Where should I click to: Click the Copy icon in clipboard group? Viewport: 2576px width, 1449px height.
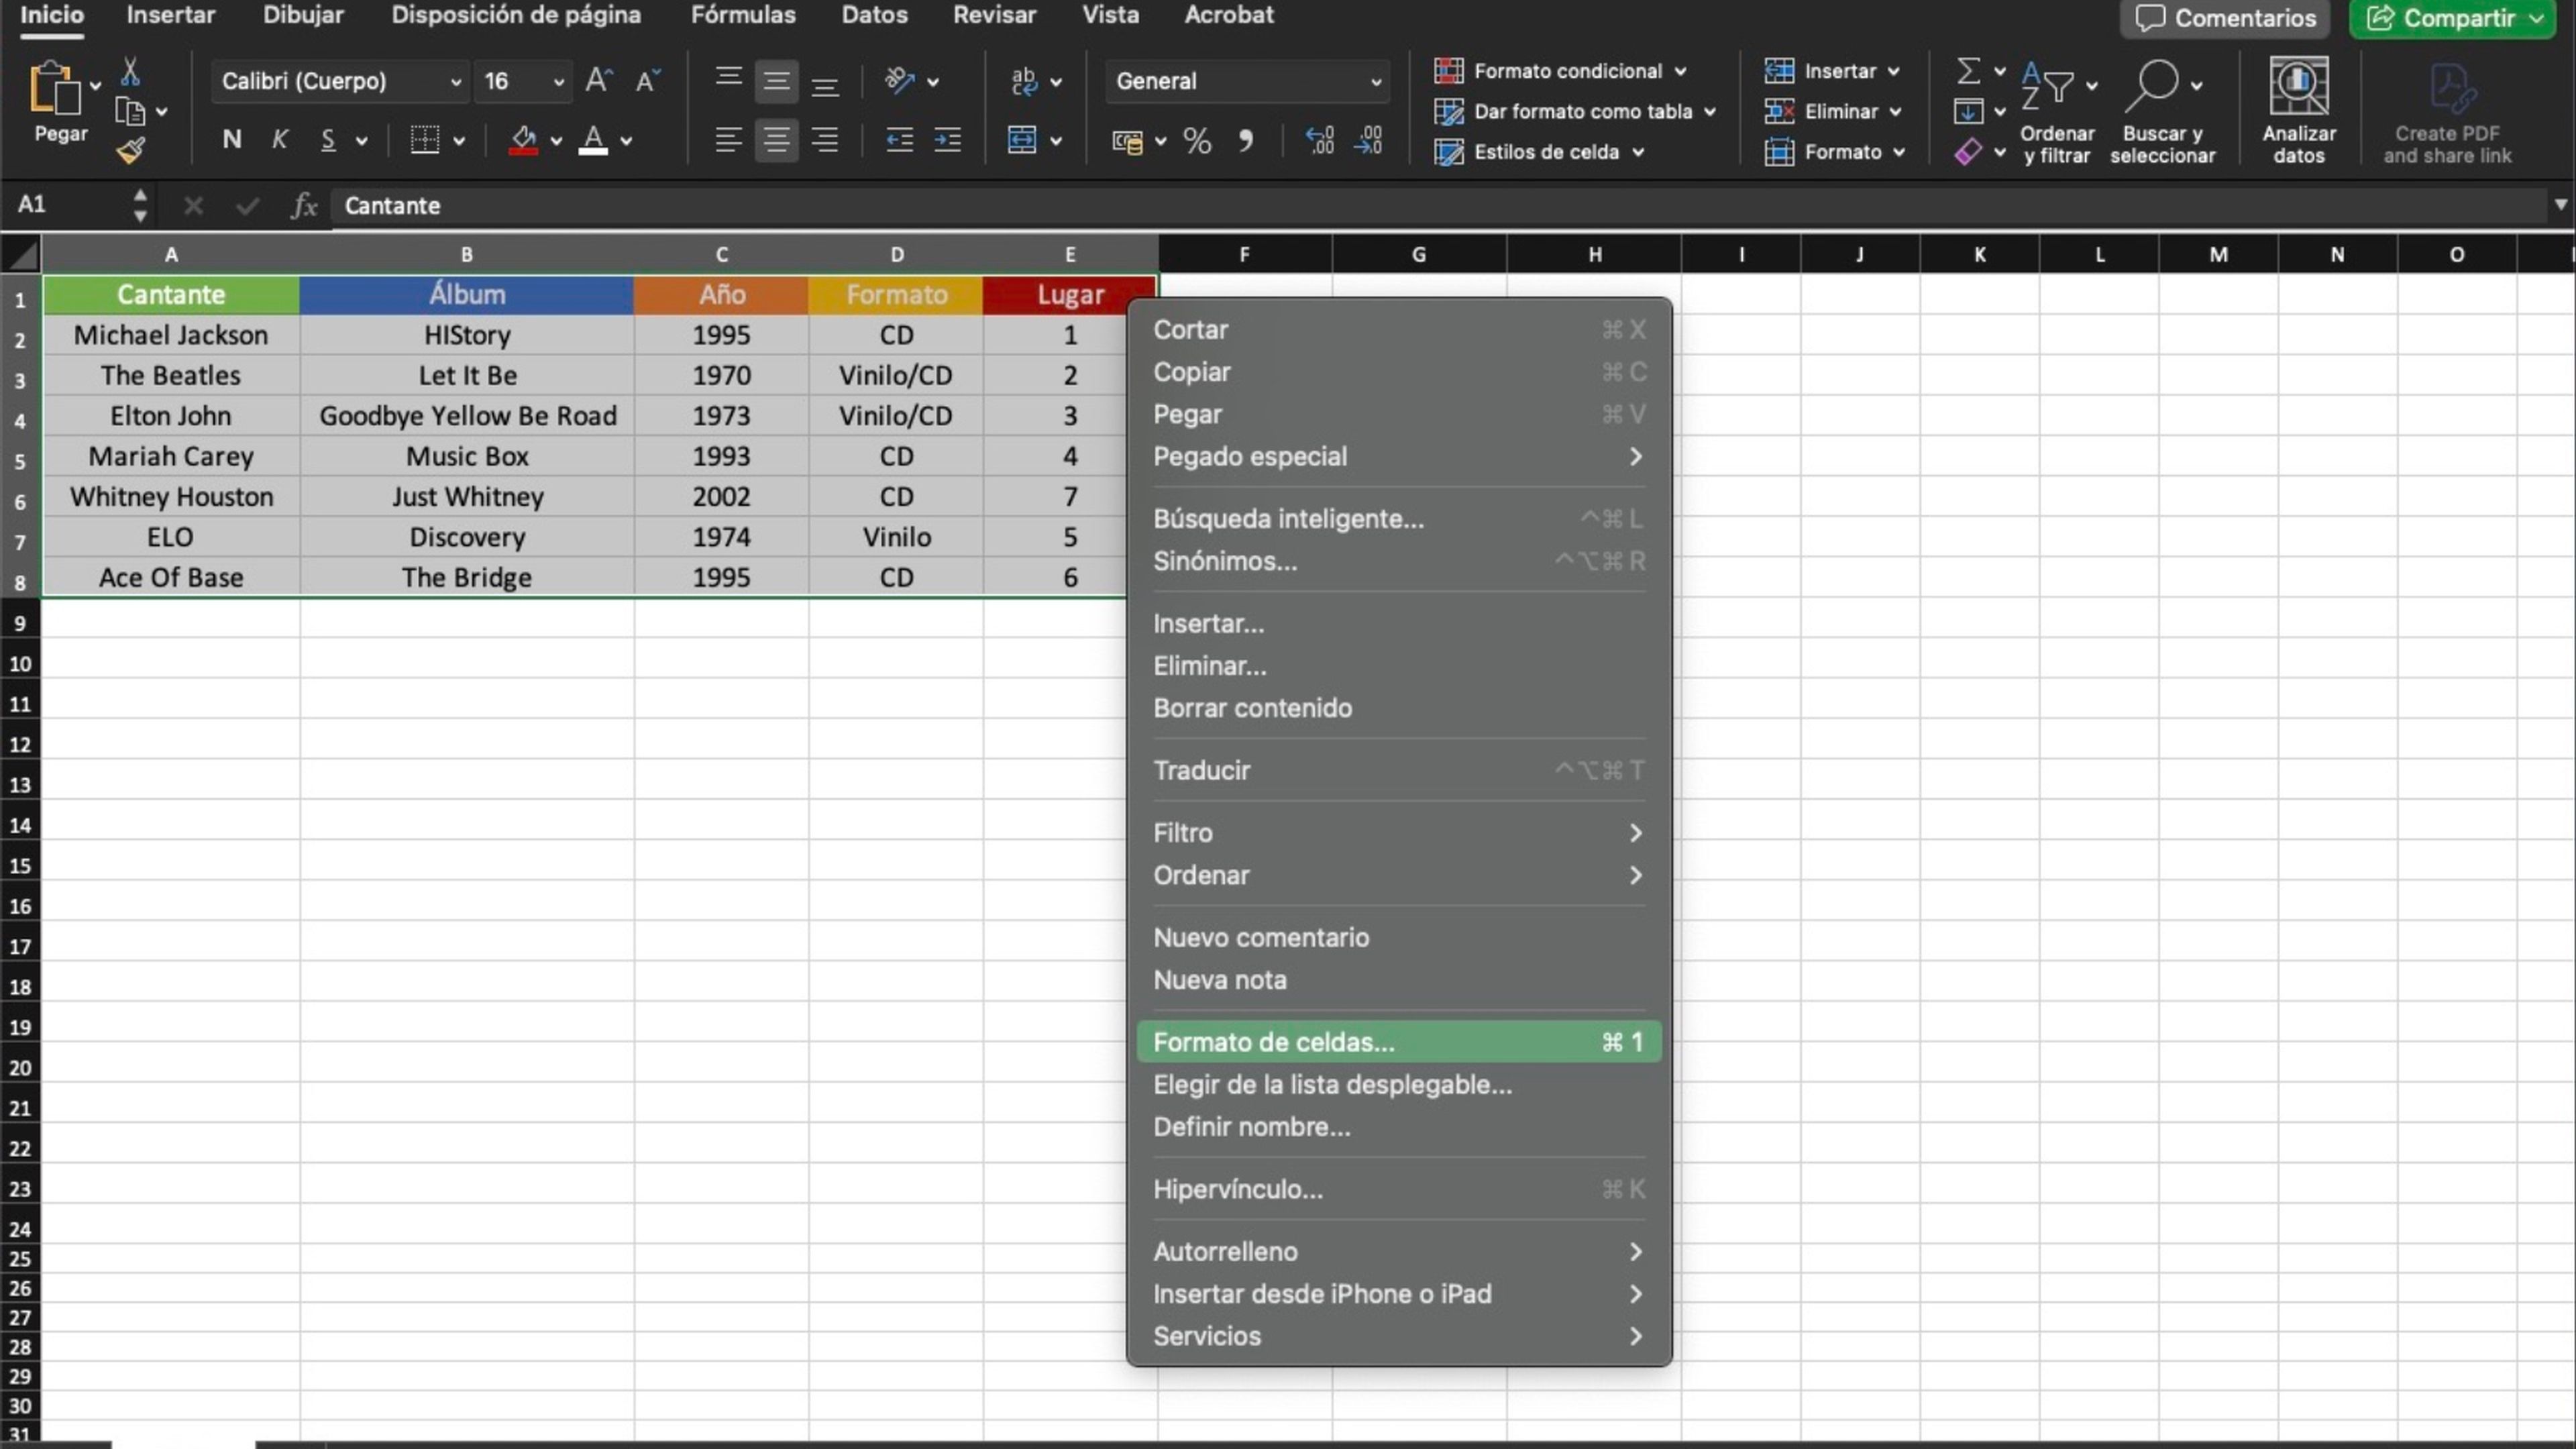click(x=130, y=111)
